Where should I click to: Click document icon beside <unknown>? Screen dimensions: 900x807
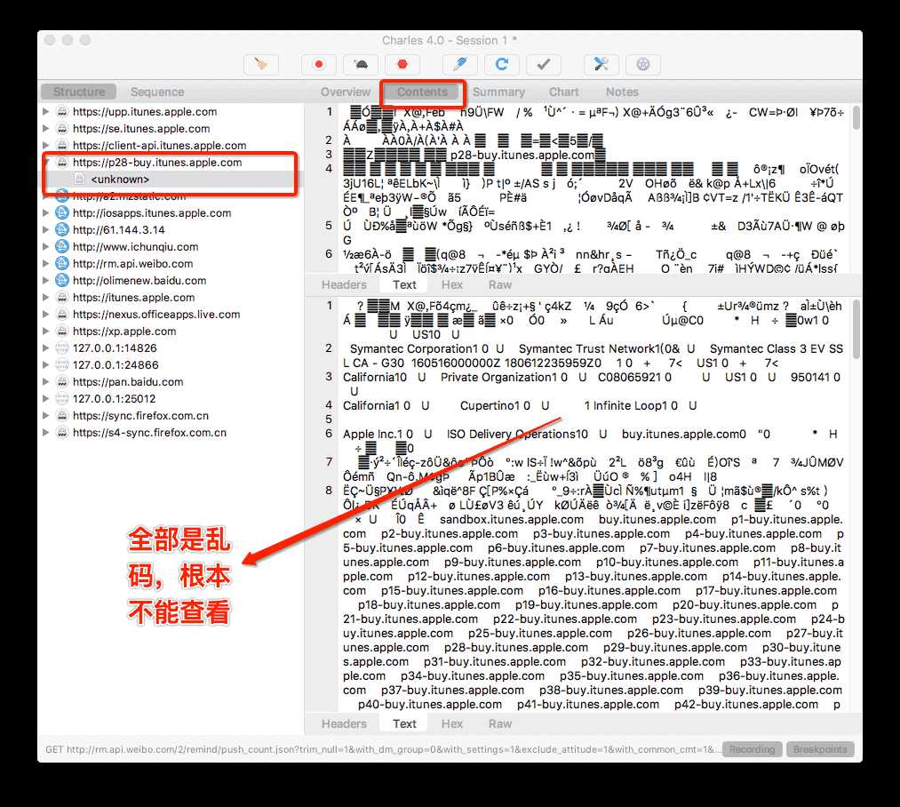(x=80, y=180)
